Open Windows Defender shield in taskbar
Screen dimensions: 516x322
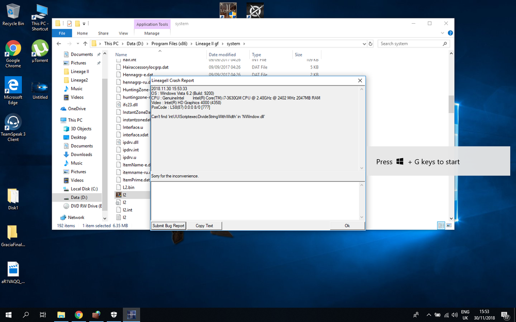click(x=114, y=314)
